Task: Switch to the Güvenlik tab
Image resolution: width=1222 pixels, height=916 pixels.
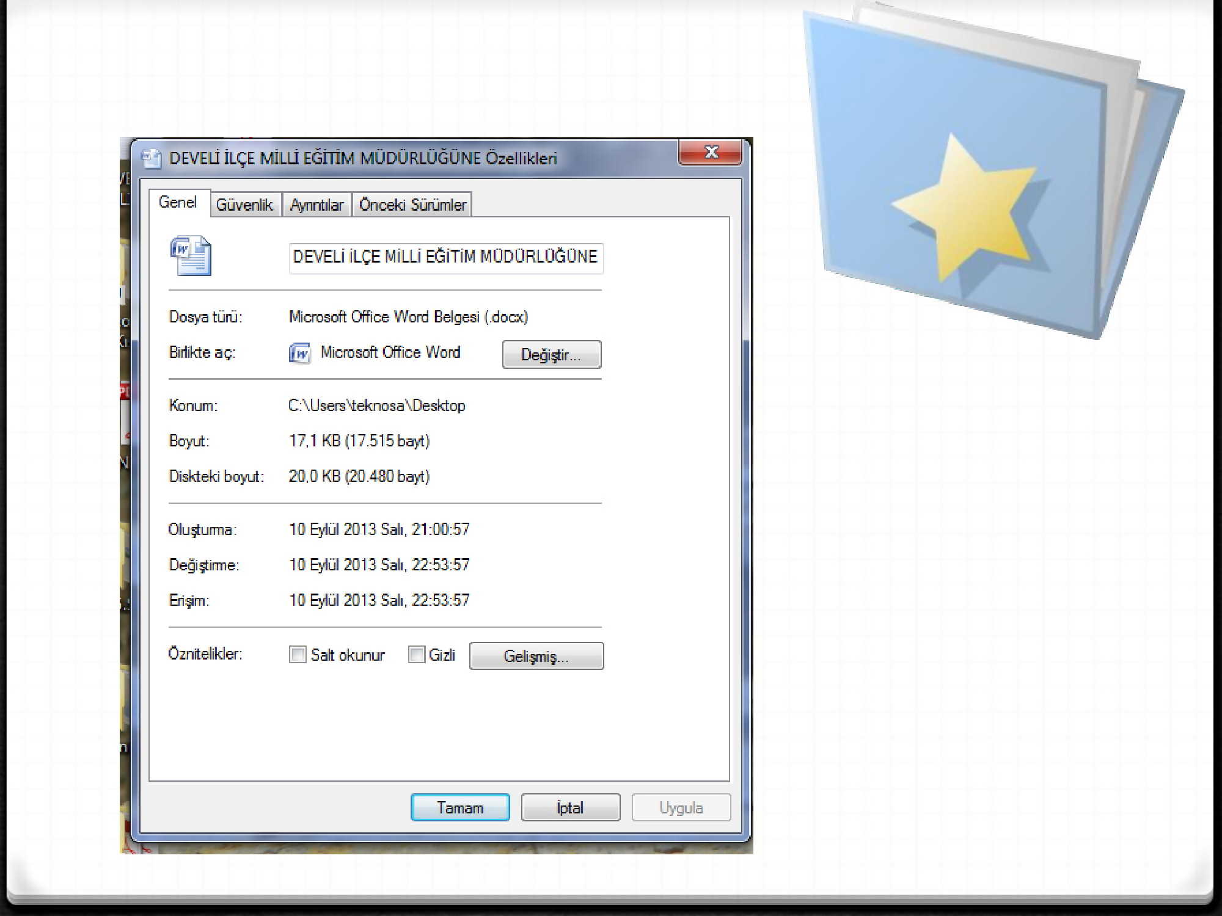Action: click(244, 205)
